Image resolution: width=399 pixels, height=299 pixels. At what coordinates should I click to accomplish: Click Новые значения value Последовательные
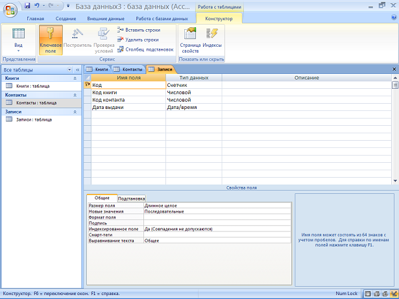[217, 211]
